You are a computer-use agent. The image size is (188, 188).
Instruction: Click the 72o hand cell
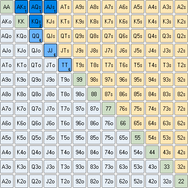click(x=108, y=181)
